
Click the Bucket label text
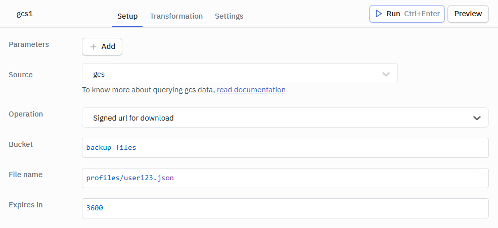click(21, 144)
